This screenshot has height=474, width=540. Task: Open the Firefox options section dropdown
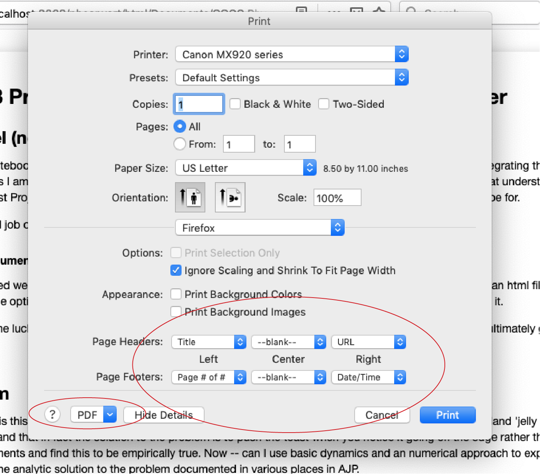click(259, 228)
